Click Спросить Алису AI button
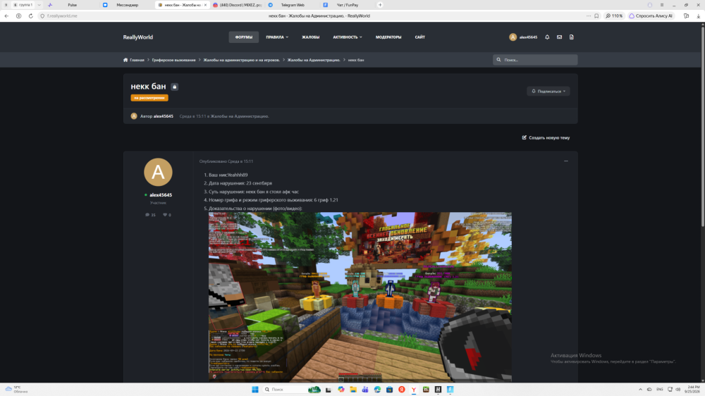This screenshot has width=705, height=396. (x=651, y=16)
